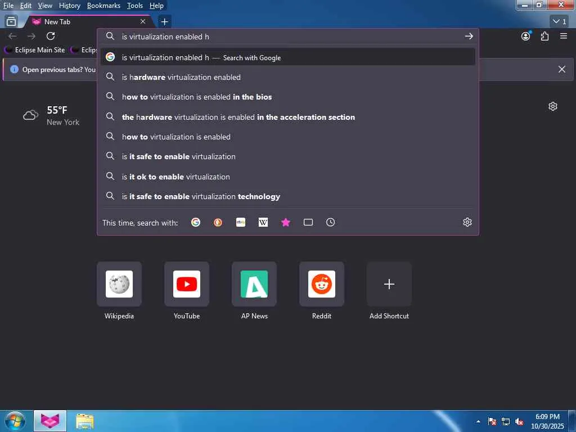Open Action Center flag icon
Screen dimensions: 576x432
(x=492, y=421)
